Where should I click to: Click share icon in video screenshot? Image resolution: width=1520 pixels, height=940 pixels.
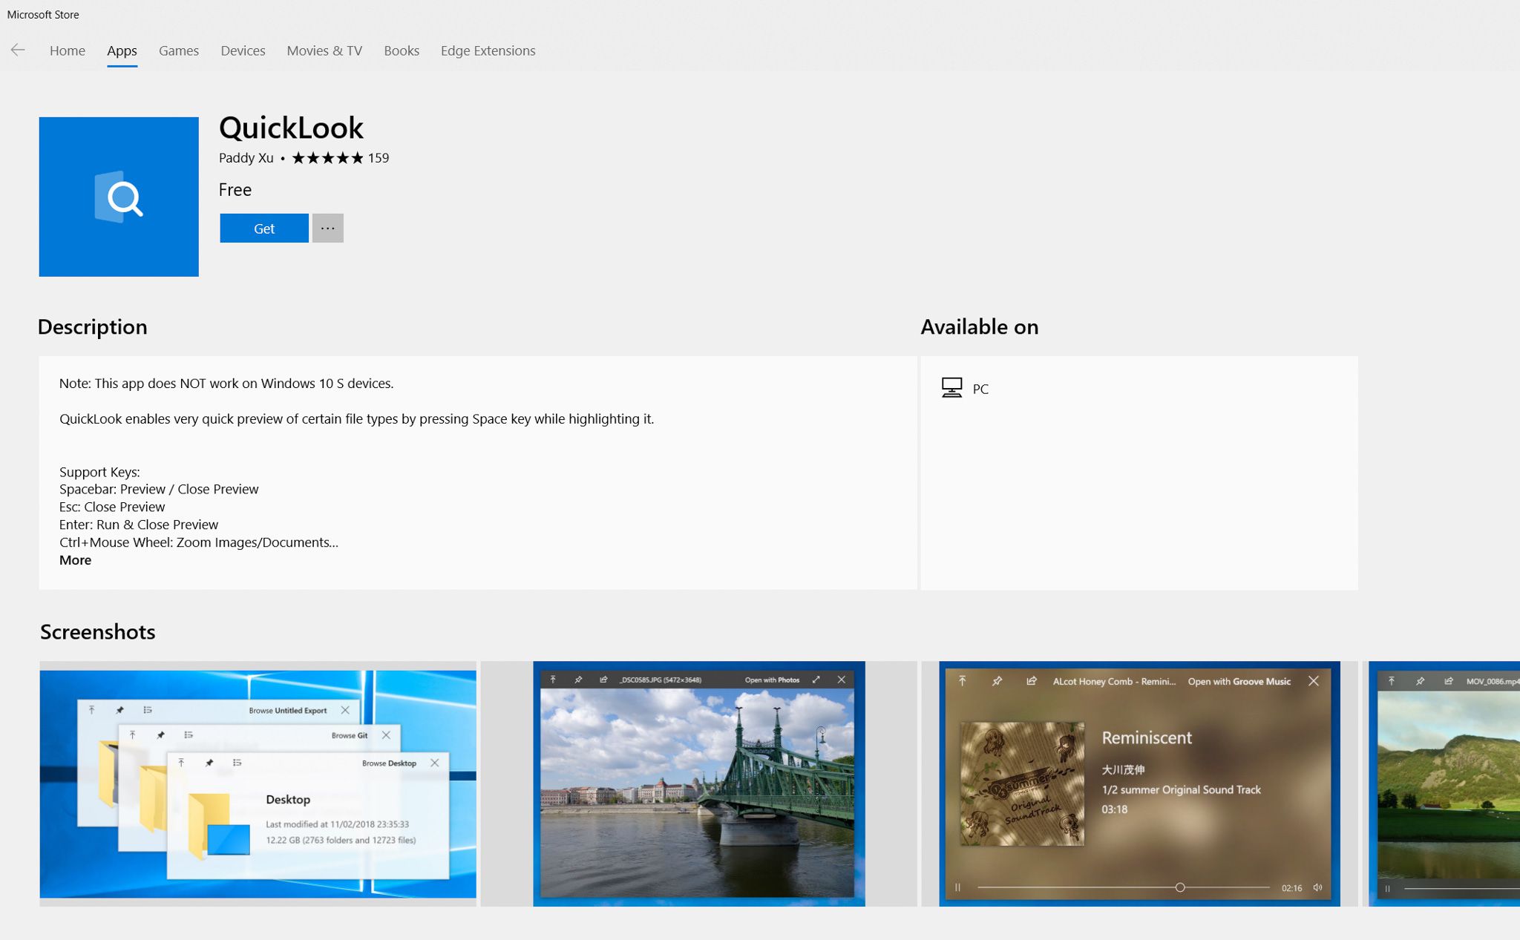pos(1449,681)
